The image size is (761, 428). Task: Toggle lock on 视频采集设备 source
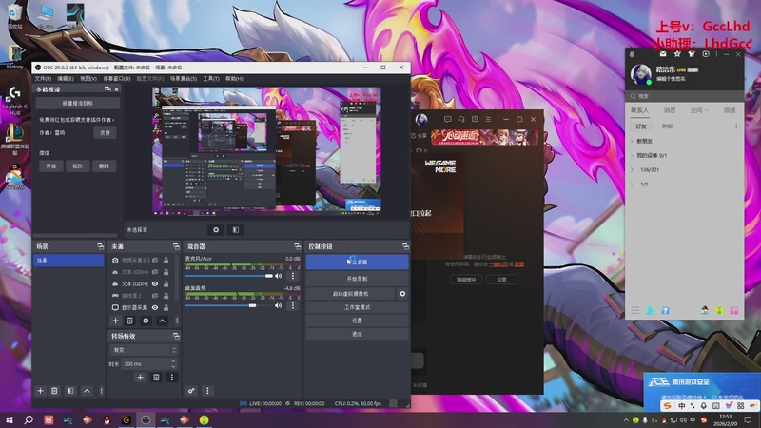click(x=166, y=260)
